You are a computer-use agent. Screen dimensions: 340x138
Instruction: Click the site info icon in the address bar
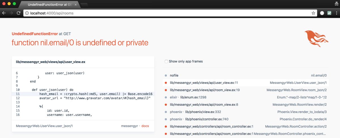coord(27,13)
